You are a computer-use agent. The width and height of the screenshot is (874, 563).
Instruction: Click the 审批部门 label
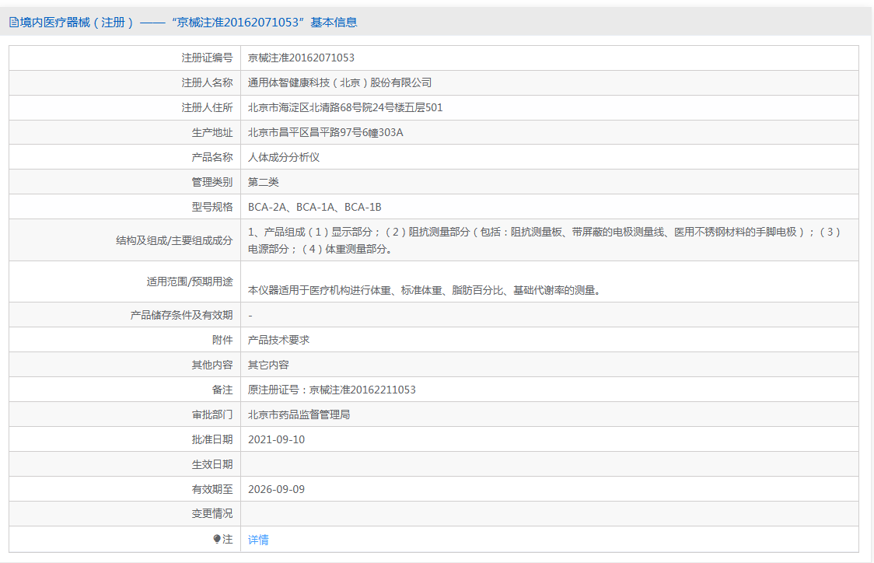point(212,414)
